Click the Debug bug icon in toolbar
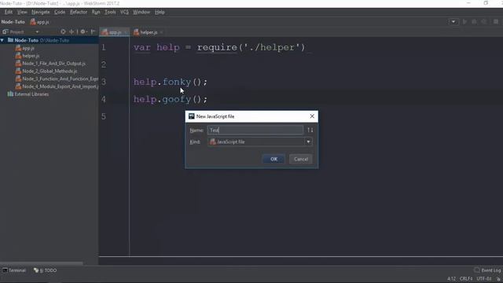The width and height of the screenshot is (503, 283). click(x=474, y=22)
